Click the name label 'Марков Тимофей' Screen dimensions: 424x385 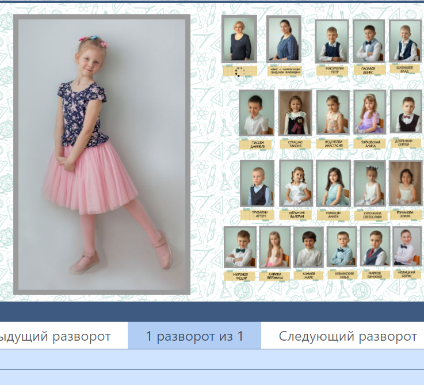pos(375,275)
